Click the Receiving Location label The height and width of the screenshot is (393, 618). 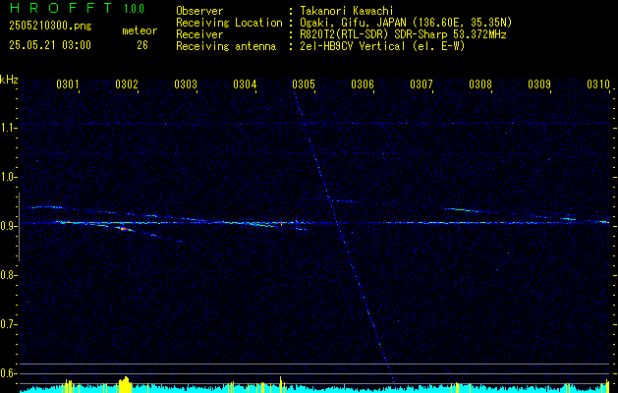point(229,23)
